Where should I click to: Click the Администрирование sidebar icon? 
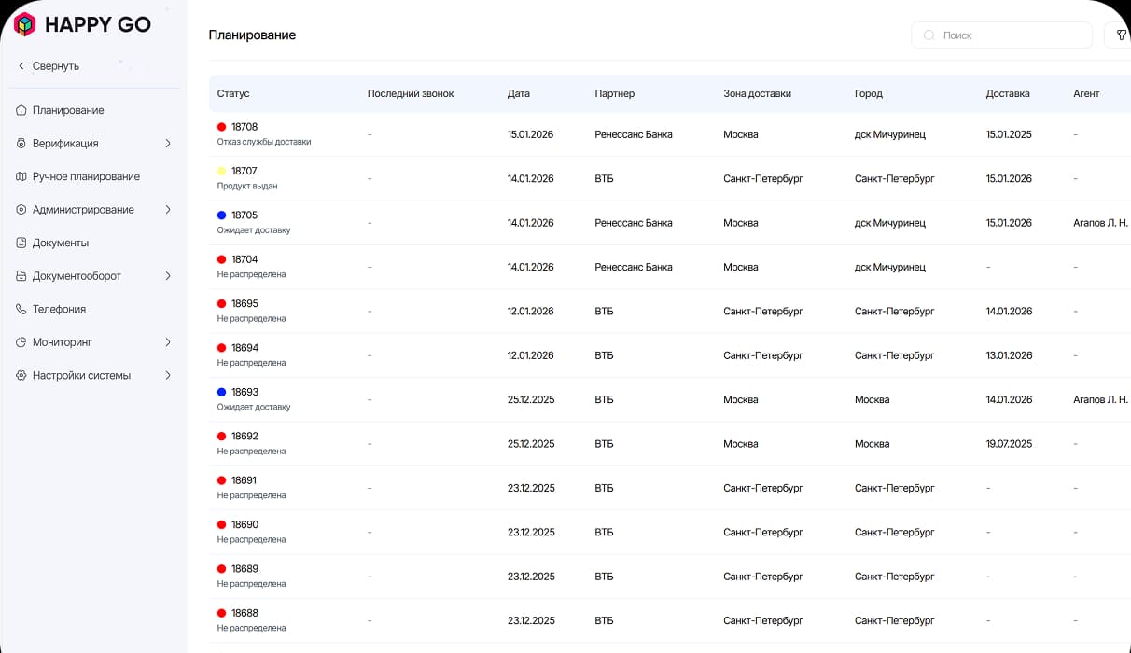coord(21,209)
